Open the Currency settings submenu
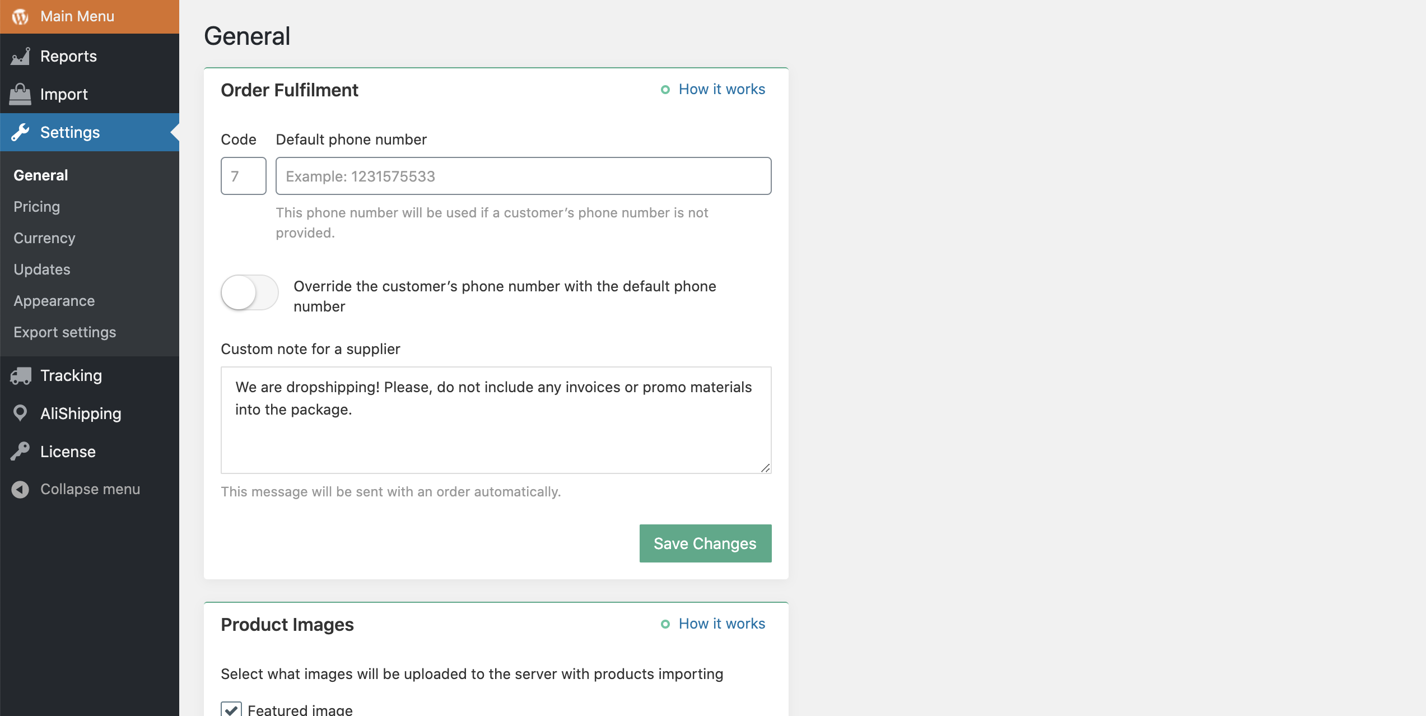Viewport: 1426px width, 716px height. pos(45,238)
